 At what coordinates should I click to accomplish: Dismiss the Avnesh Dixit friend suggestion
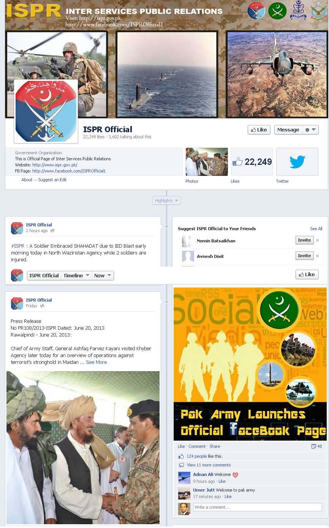pyautogui.click(x=317, y=256)
